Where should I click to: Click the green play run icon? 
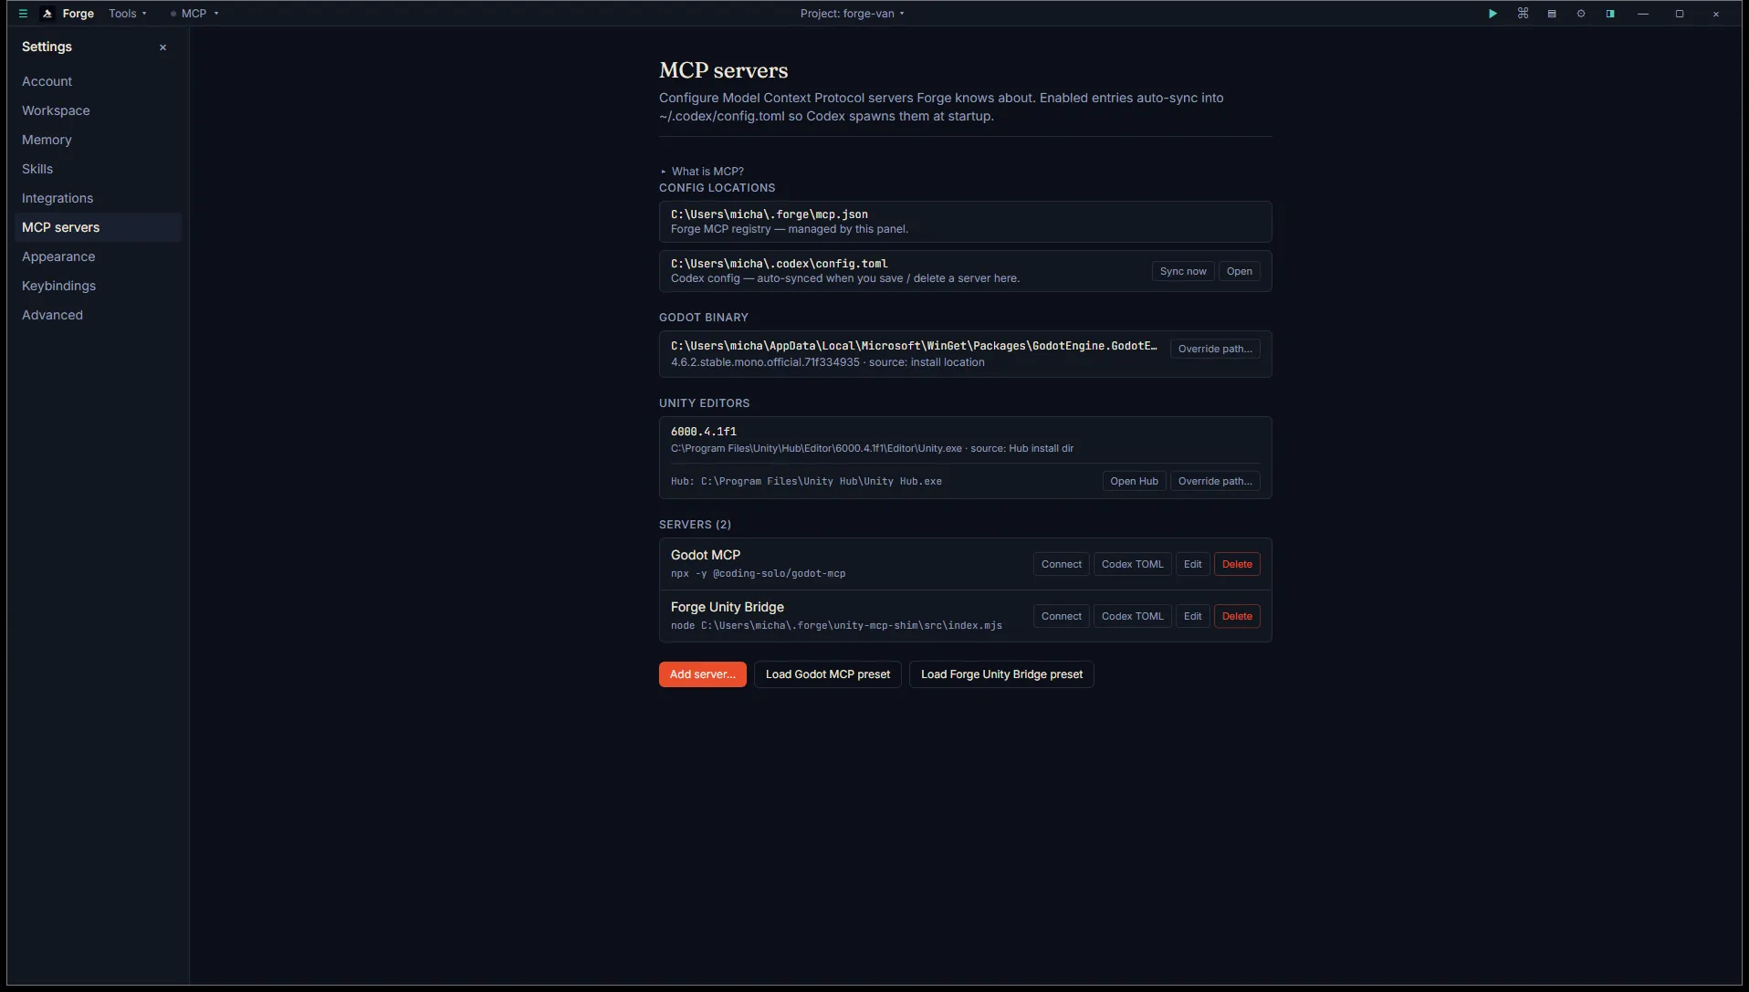pyautogui.click(x=1492, y=14)
